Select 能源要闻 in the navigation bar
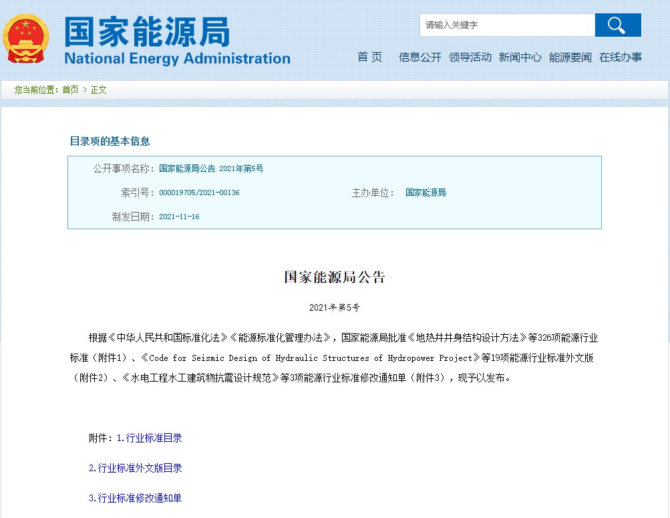Viewport: 670px width, 518px height. point(570,57)
